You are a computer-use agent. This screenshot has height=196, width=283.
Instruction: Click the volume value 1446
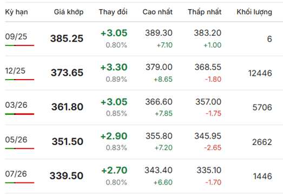(262, 177)
